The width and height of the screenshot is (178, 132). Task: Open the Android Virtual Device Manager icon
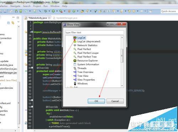click(21, 11)
